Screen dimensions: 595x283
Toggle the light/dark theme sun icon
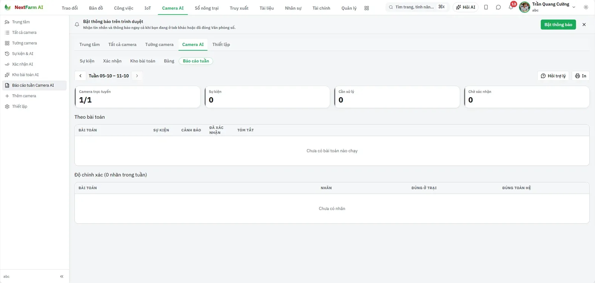(586, 7)
